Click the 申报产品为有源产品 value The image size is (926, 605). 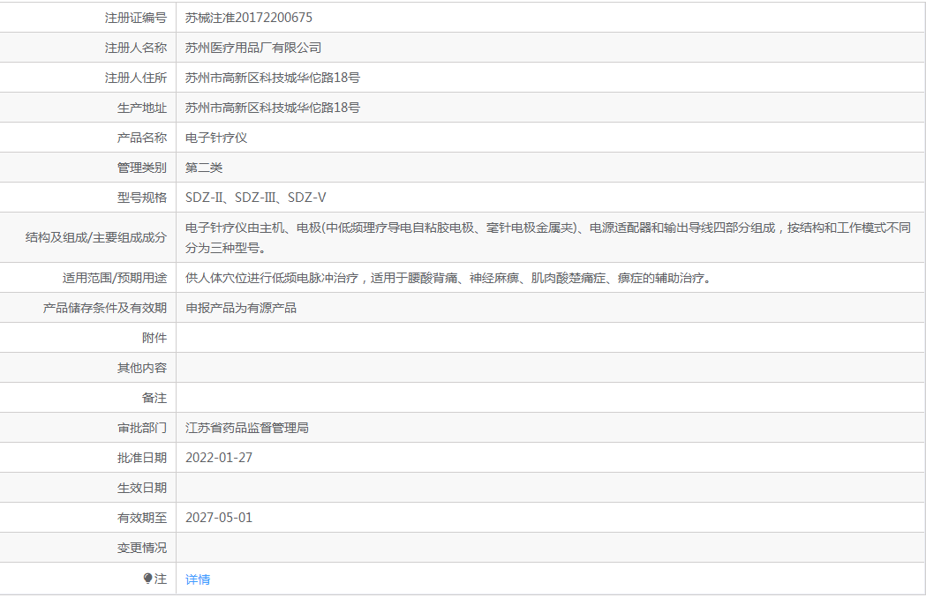tap(241, 308)
